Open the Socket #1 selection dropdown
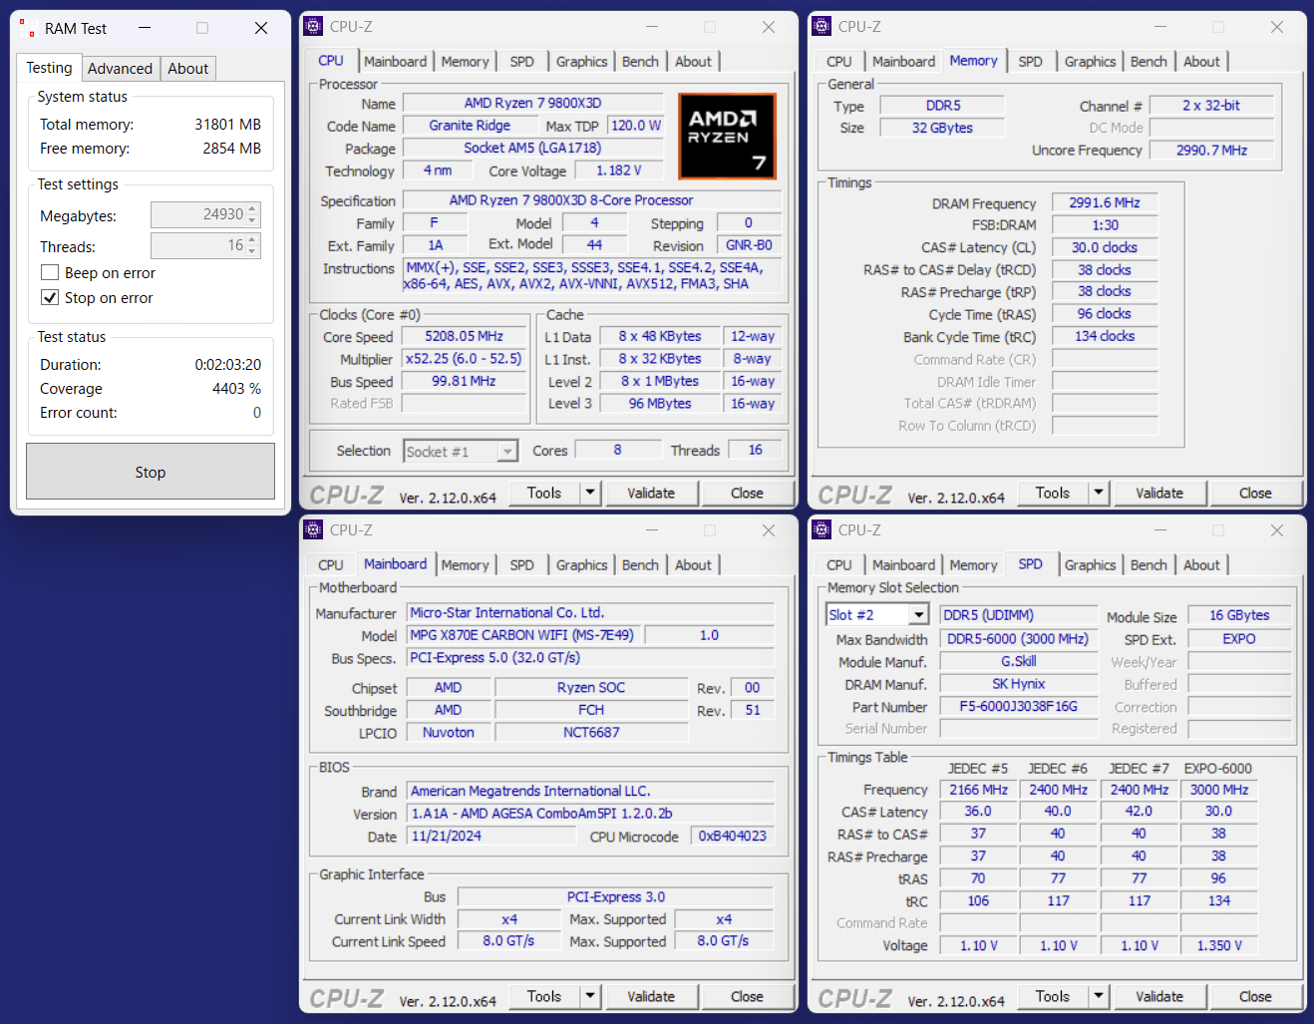 tap(507, 452)
